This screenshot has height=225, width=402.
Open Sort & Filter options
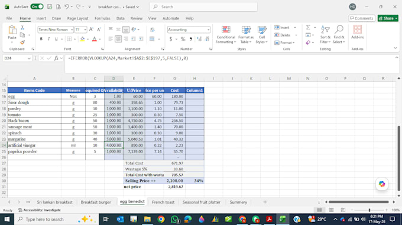point(325,35)
